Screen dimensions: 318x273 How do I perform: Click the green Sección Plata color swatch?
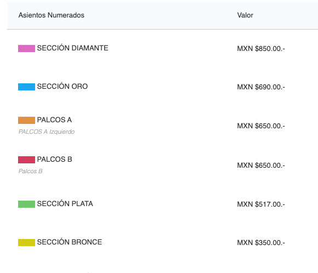tap(26, 204)
